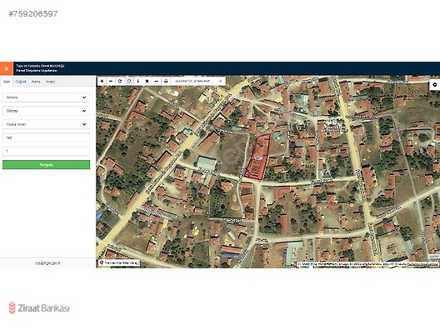Switch to the Coğrafi tab

coord(21,82)
